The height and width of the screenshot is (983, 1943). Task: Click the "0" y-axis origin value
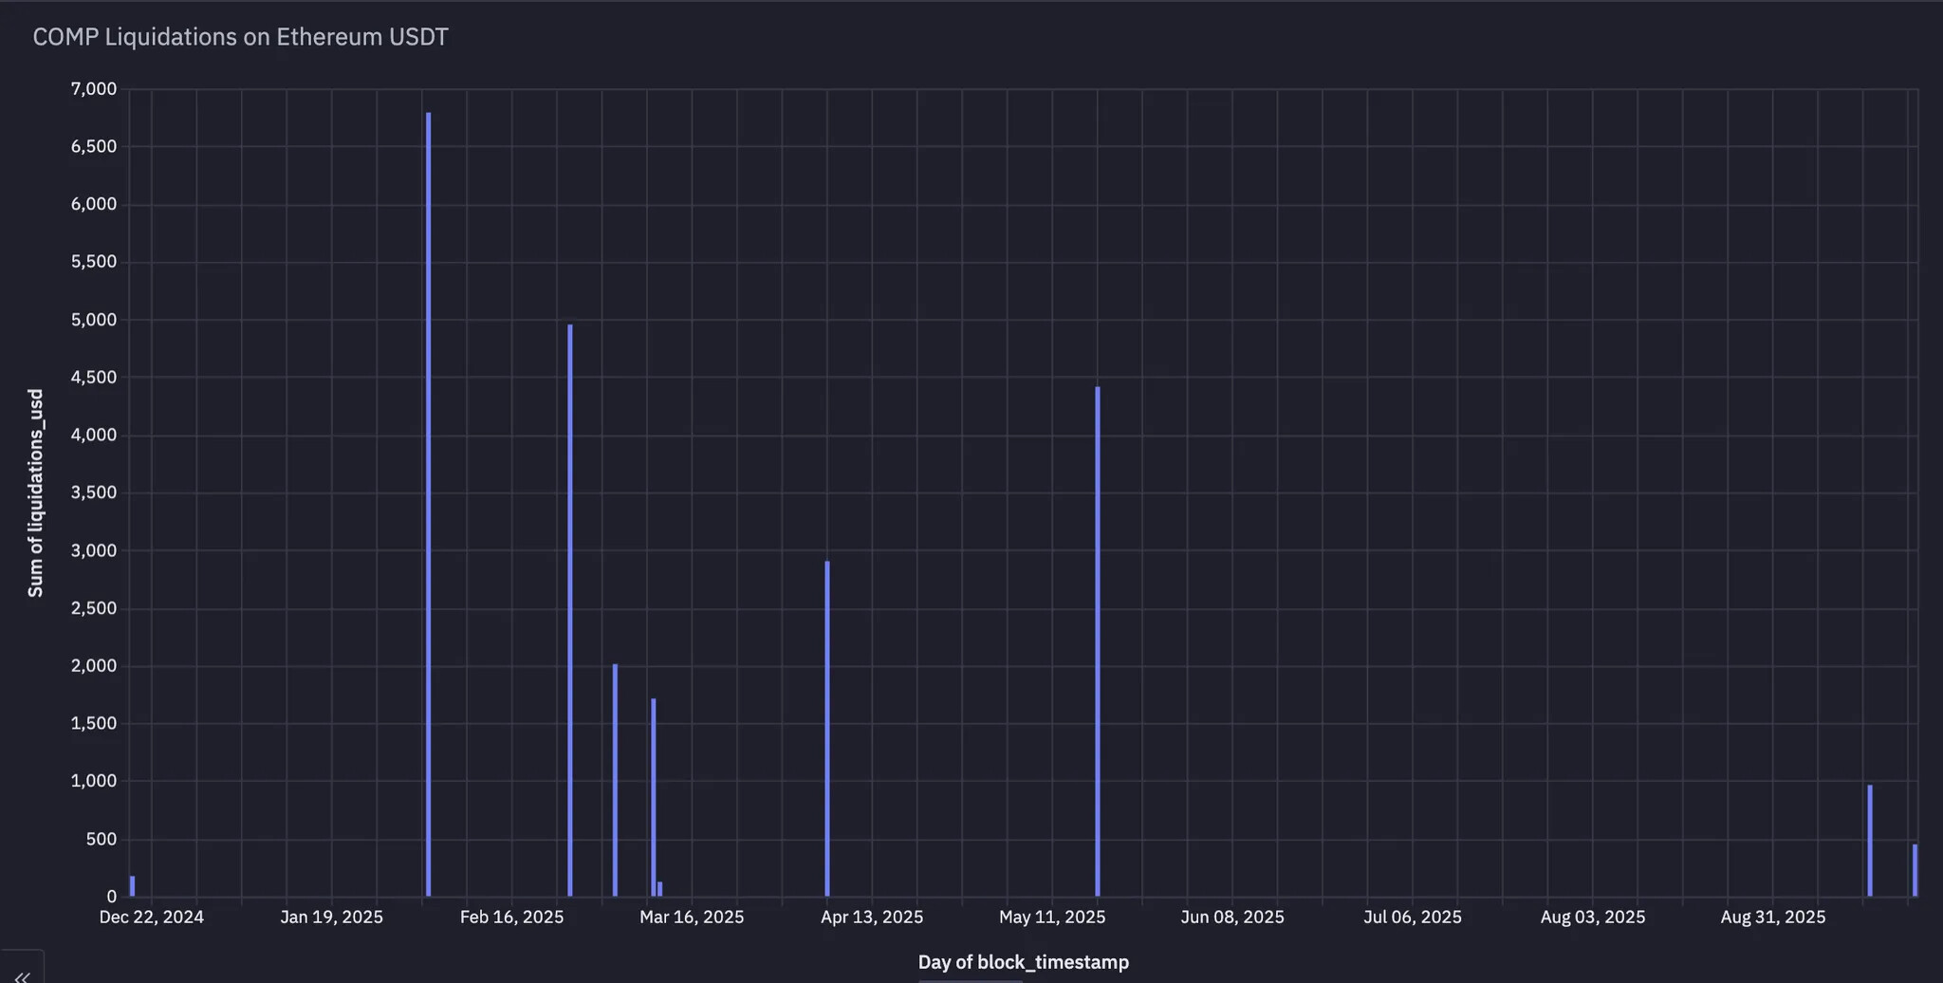113,897
